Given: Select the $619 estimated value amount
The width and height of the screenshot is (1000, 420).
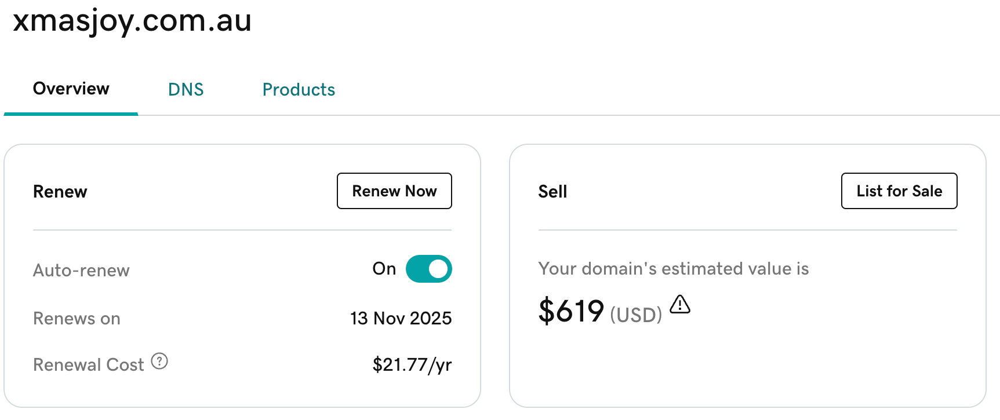Looking at the screenshot, I should pos(571,311).
